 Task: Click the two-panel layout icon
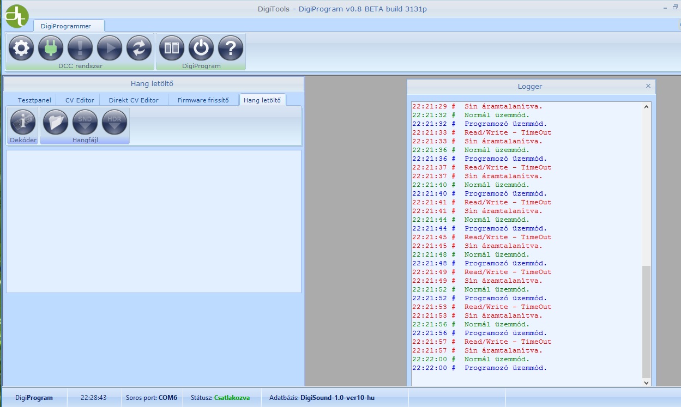coord(172,48)
